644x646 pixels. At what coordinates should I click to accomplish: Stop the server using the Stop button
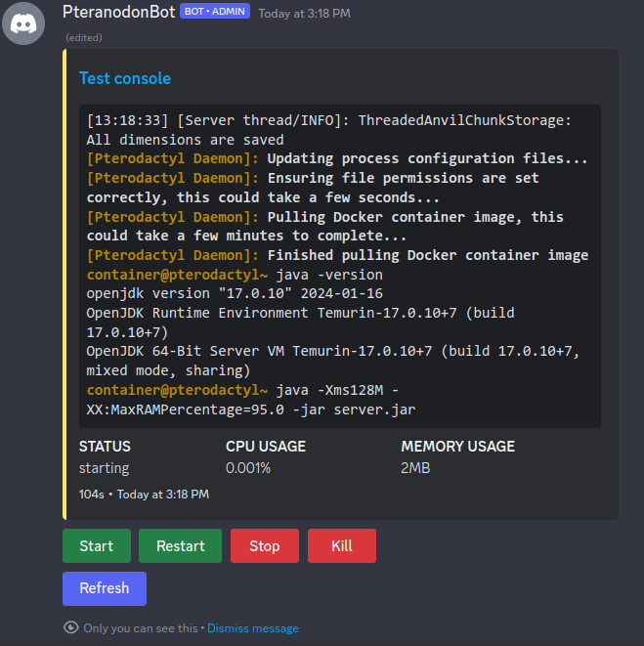(x=265, y=545)
